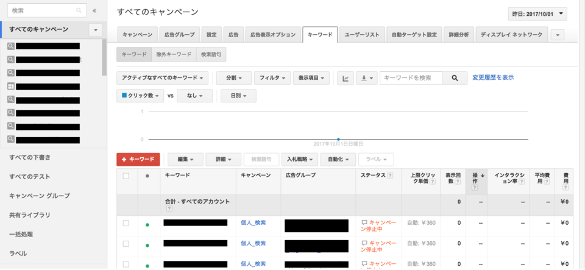Viewport: 585px width, 270px height.
Task: Open the 表示項目 columns dropdown
Action: 311,78
